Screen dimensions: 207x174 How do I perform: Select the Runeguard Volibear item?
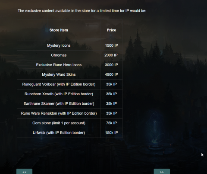[x=59, y=84]
